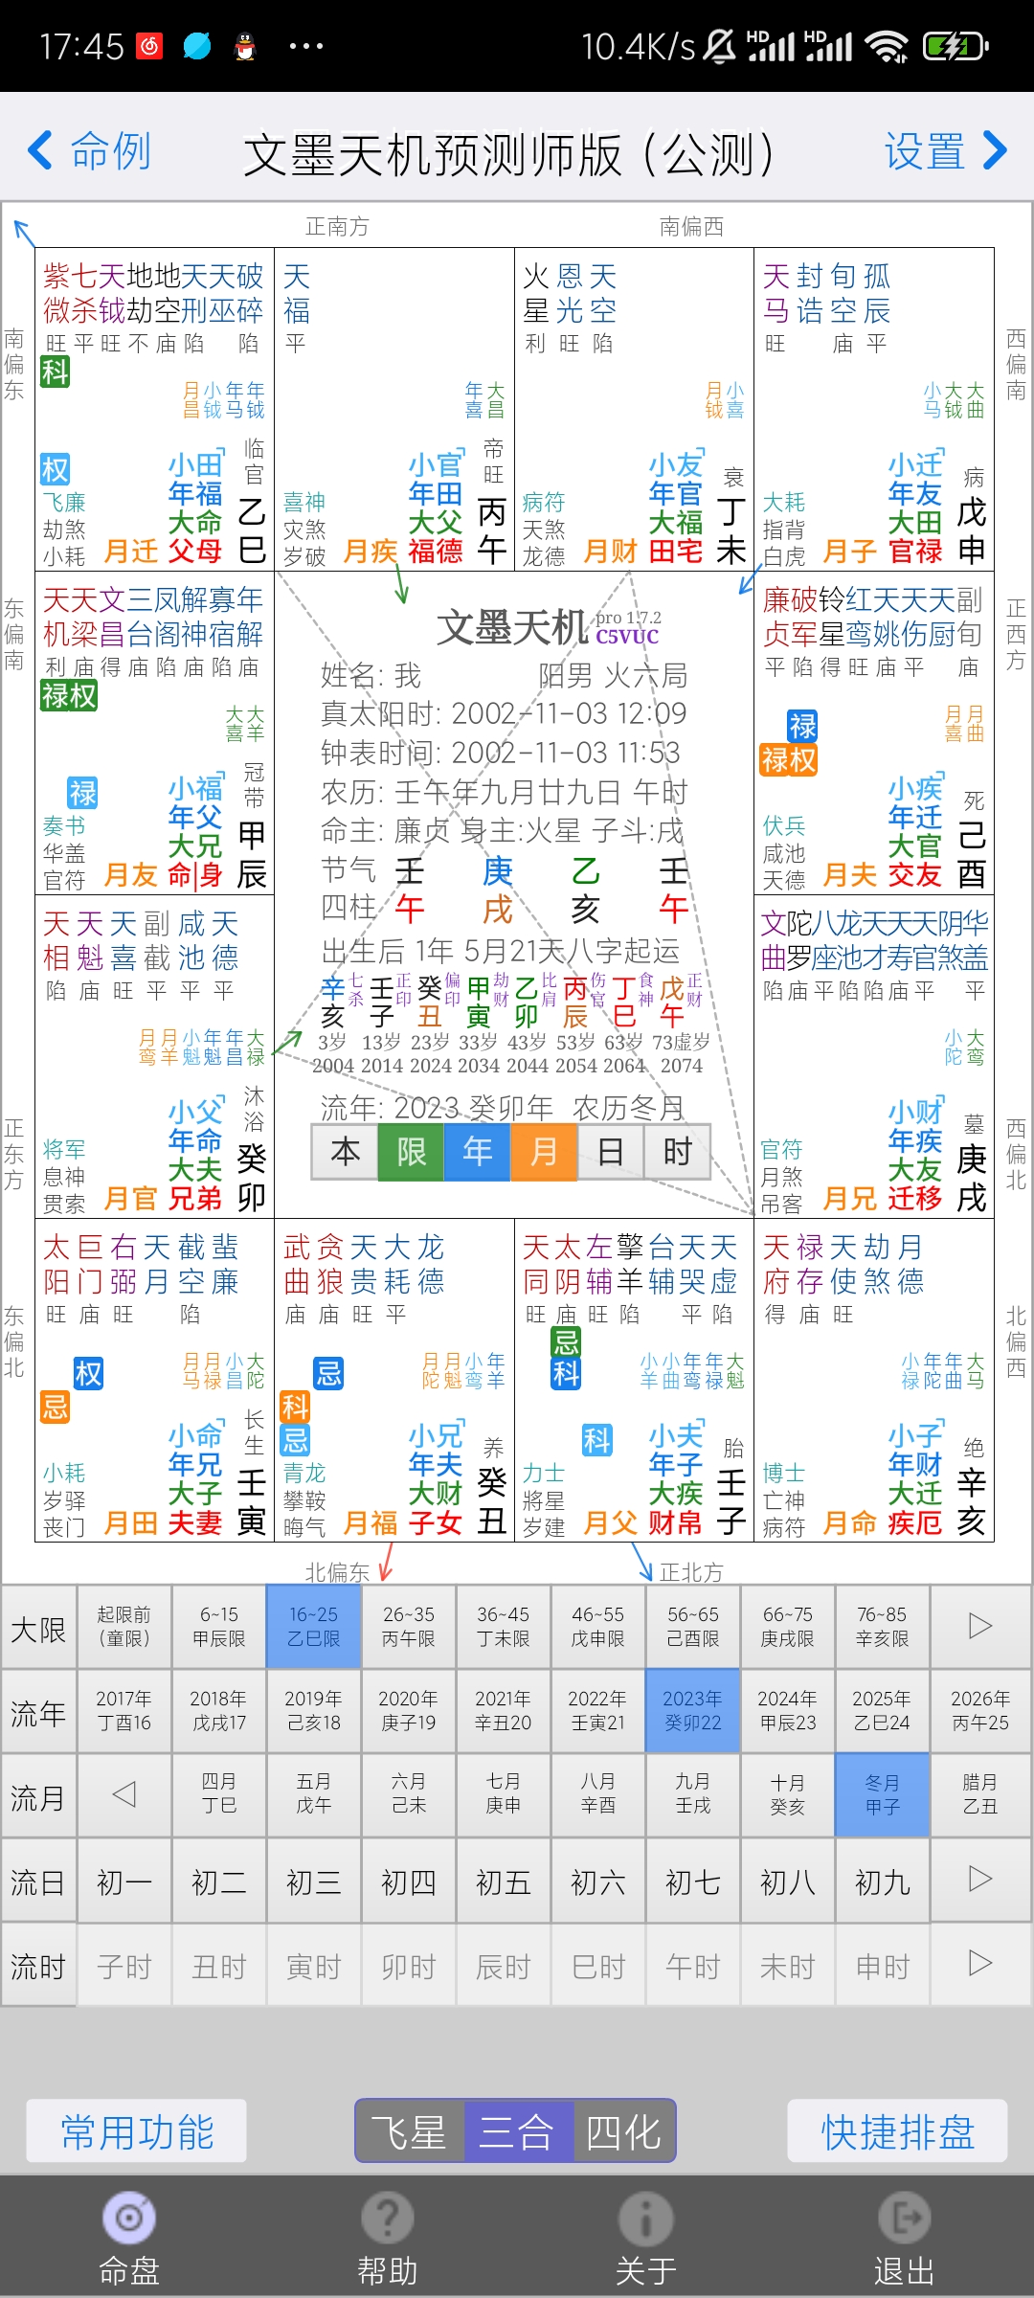Select the 丙午 palace with 天福

pos(394,409)
